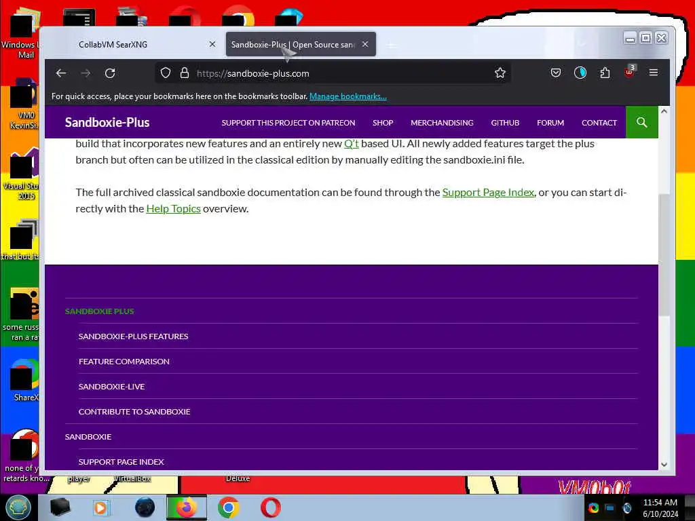Click SANDBOXIE PLUS footer heading

(99, 311)
